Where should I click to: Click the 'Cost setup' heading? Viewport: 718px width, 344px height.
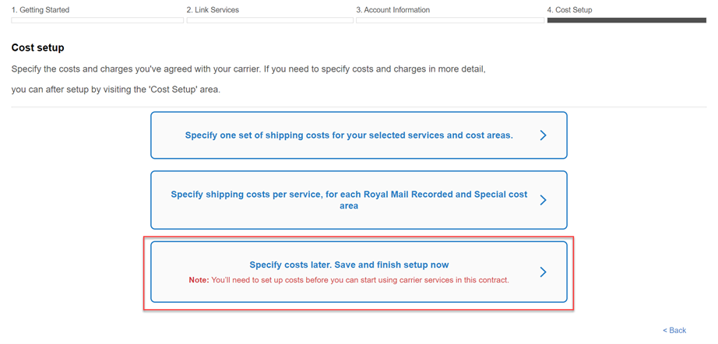tap(37, 47)
